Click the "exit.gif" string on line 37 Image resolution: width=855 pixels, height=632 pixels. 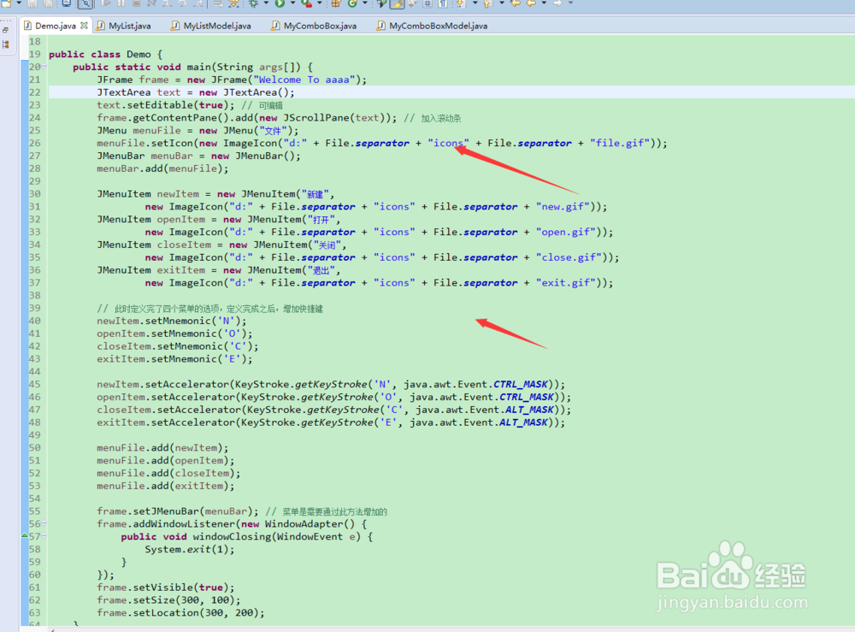pos(568,282)
